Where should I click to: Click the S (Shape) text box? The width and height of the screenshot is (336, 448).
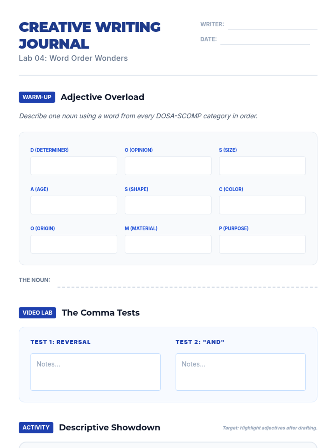tap(168, 205)
